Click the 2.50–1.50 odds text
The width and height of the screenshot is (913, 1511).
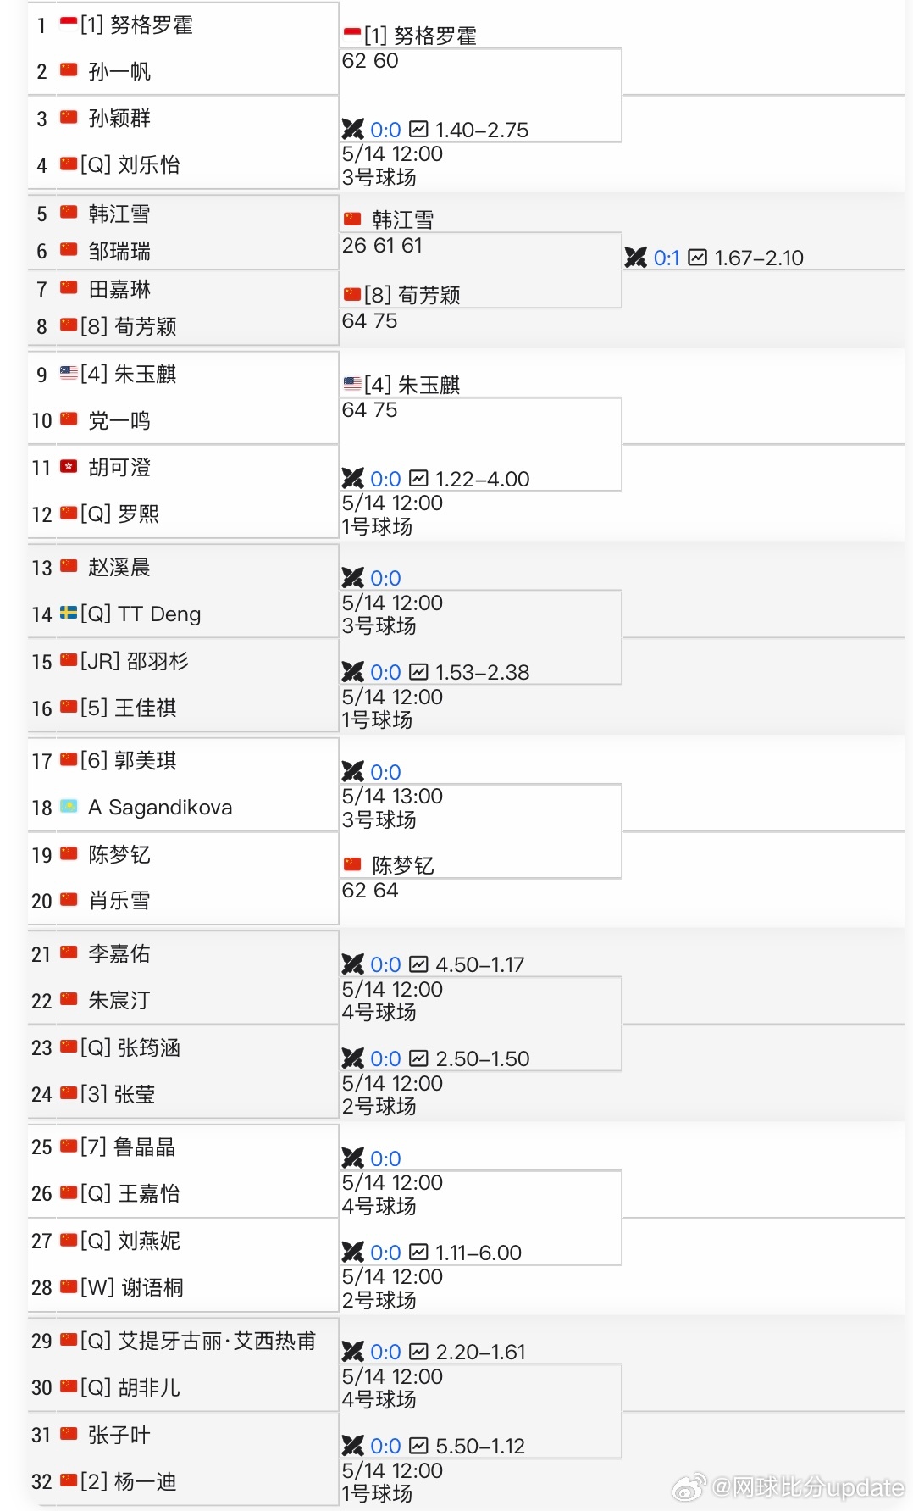[x=483, y=1058]
